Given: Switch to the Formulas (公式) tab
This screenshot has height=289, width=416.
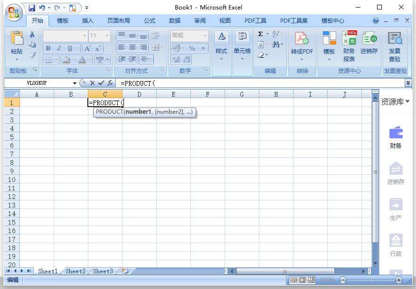Looking at the screenshot, I should coord(150,21).
